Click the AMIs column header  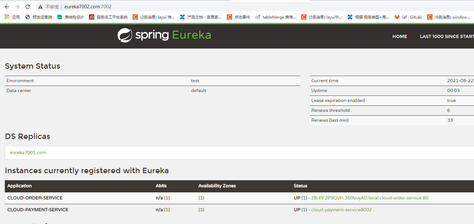click(x=161, y=186)
